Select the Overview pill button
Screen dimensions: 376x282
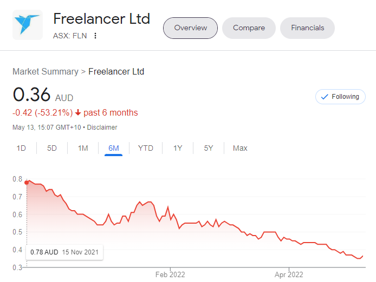click(190, 28)
